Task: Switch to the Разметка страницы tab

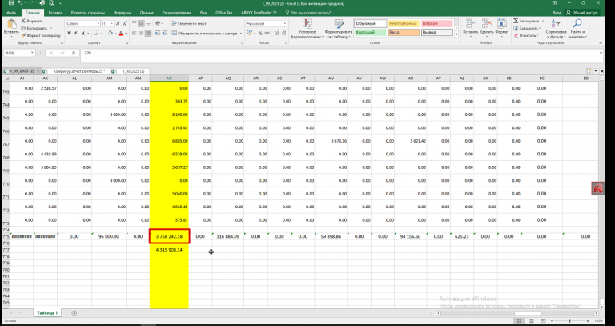Action: pos(89,13)
